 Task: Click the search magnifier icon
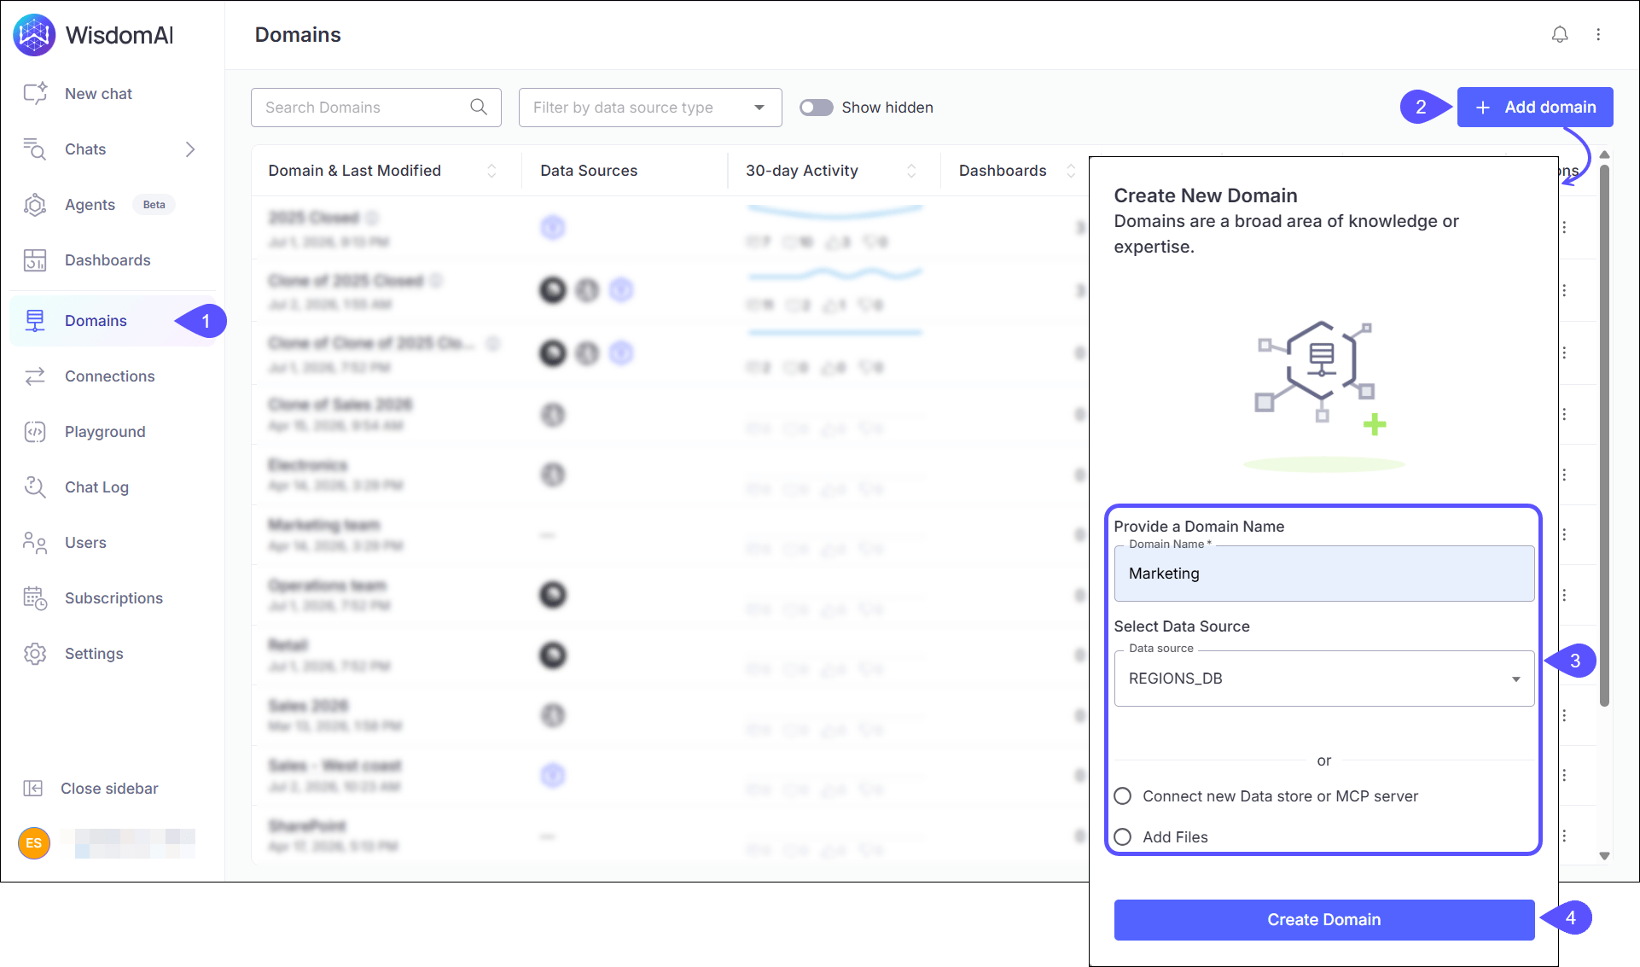click(x=479, y=107)
